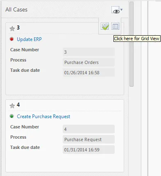Click the red status dot for Update ERP
Screen dimensions: 161x176
(12, 39)
